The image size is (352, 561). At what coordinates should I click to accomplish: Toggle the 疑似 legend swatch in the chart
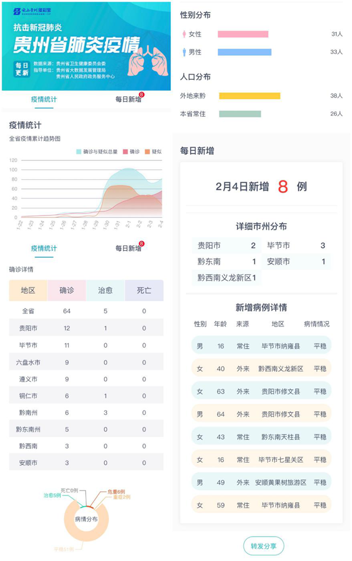tap(147, 152)
